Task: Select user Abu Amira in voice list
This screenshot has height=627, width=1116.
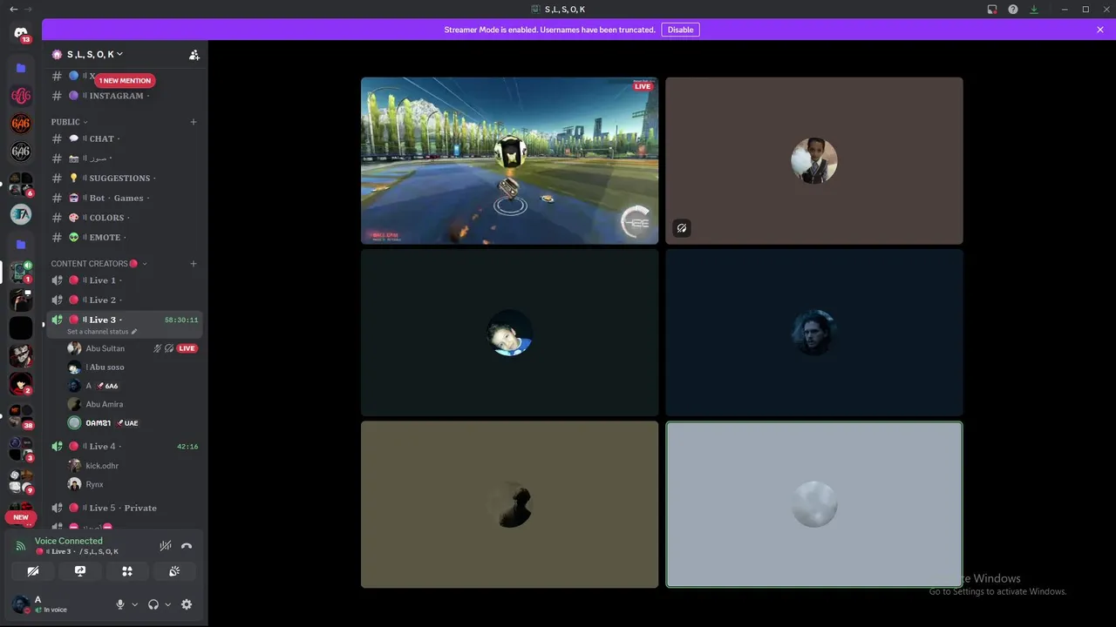Action: point(133,404)
